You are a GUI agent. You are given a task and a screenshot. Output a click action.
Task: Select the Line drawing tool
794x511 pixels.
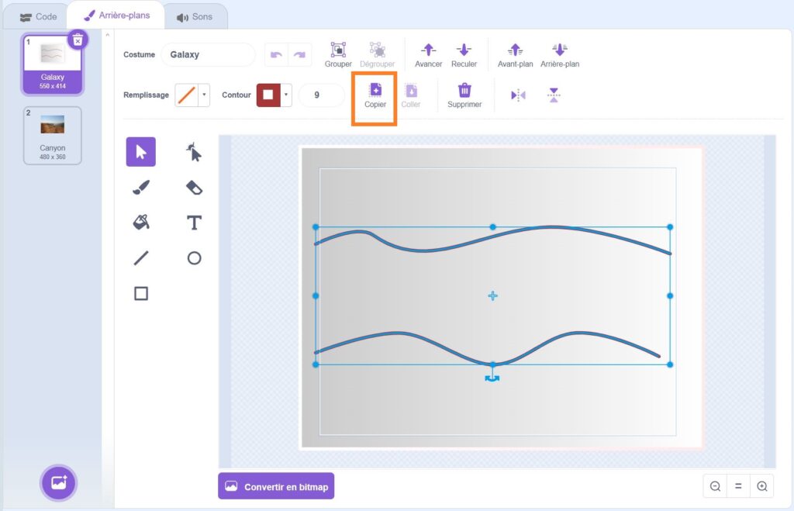coord(141,258)
